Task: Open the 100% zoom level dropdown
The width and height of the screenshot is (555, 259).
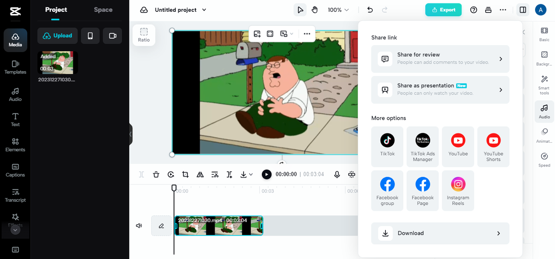Action: (338, 10)
